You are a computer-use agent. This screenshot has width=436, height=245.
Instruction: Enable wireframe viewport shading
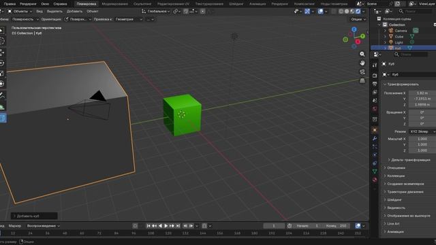(x=341, y=12)
